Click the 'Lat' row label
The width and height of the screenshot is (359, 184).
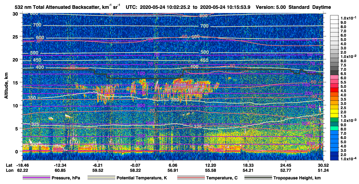tap(9, 166)
